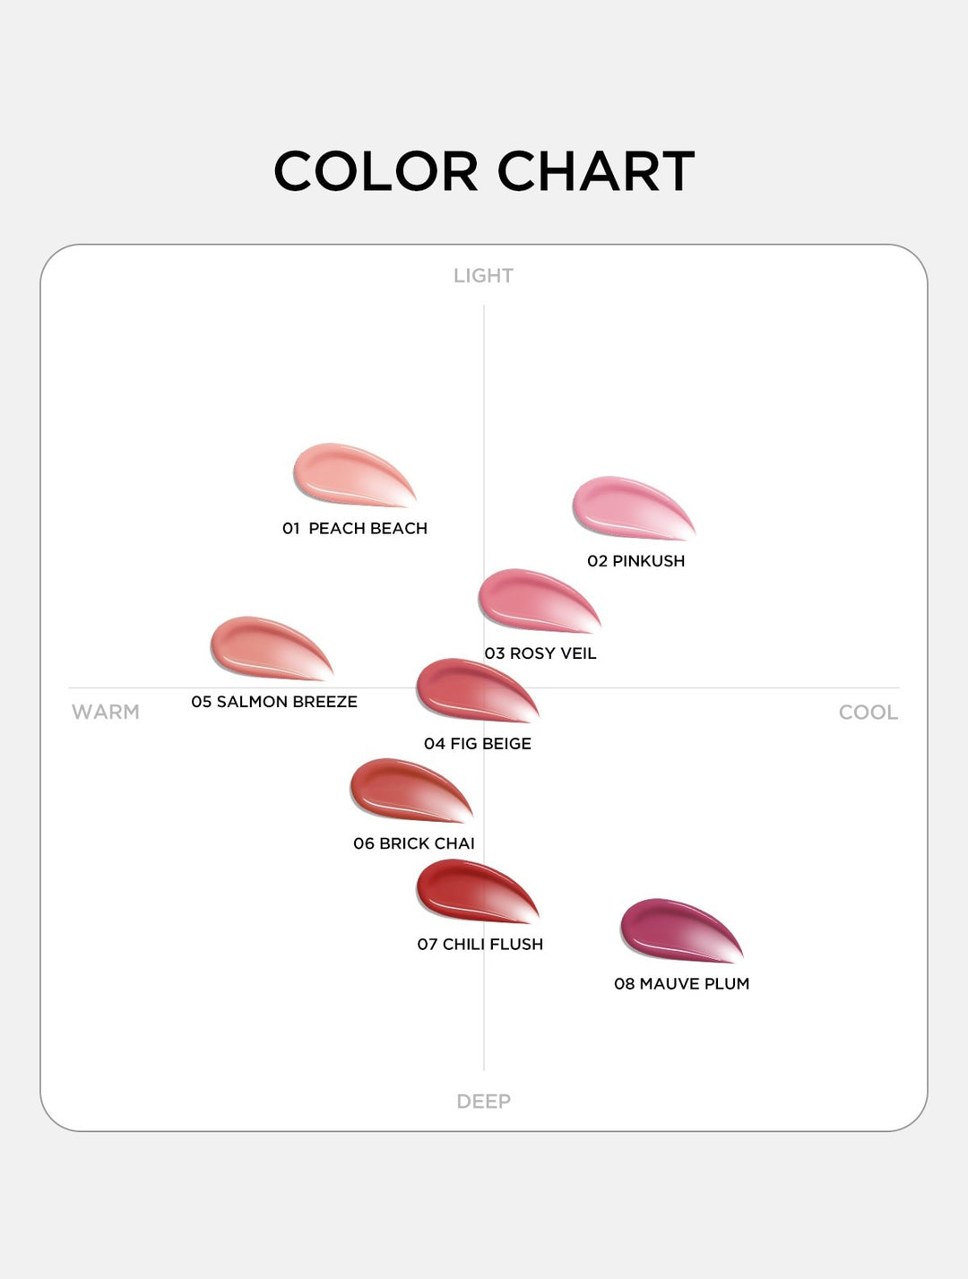Pick the Chili Flush red swatch
The width and height of the screenshot is (968, 1279).
pyautogui.click(x=474, y=890)
